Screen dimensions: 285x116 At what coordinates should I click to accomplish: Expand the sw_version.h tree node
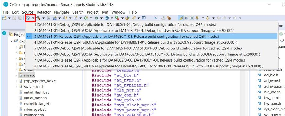[x=16, y=87]
